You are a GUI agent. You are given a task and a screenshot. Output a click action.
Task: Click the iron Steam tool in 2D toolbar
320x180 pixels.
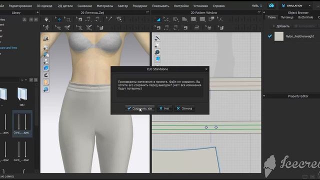(x=196, y=27)
